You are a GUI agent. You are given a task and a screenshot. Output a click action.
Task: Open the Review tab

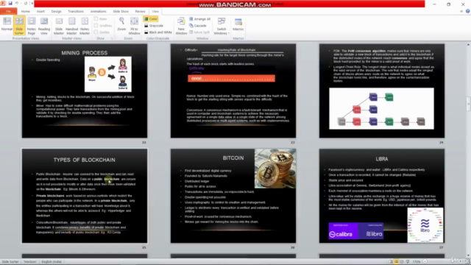[x=140, y=12]
